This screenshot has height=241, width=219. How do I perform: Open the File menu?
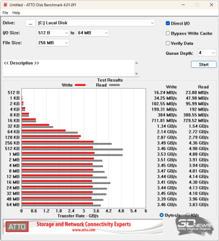(5, 13)
